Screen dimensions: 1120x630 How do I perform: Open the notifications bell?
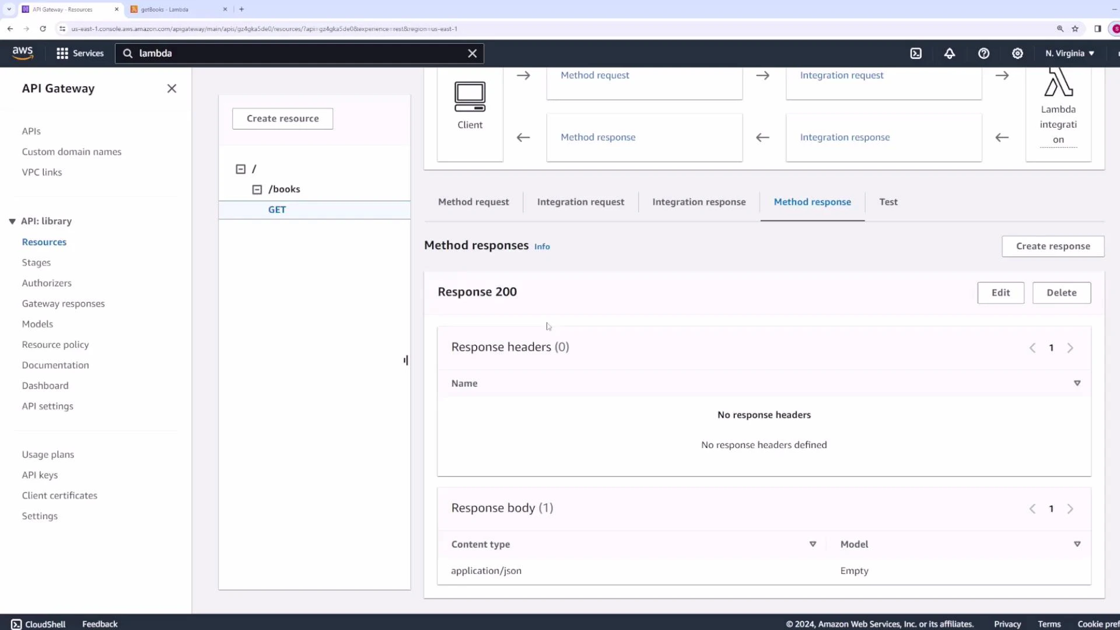pyautogui.click(x=950, y=53)
